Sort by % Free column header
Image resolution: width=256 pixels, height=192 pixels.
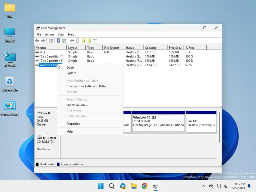pos(195,48)
